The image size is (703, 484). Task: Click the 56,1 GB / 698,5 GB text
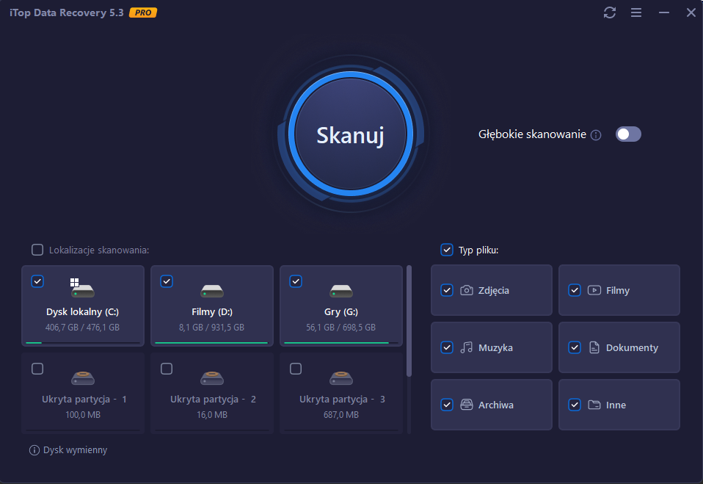tap(340, 328)
